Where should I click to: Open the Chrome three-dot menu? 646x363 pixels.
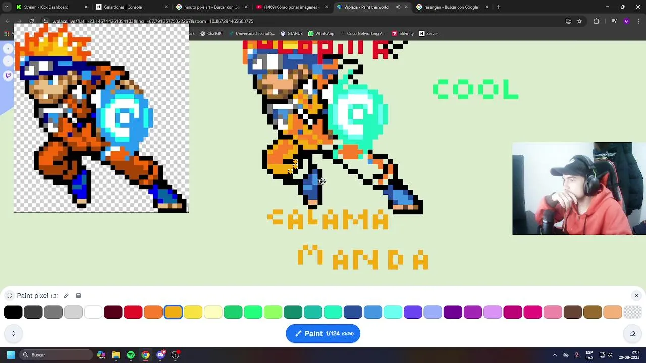pyautogui.click(x=638, y=21)
